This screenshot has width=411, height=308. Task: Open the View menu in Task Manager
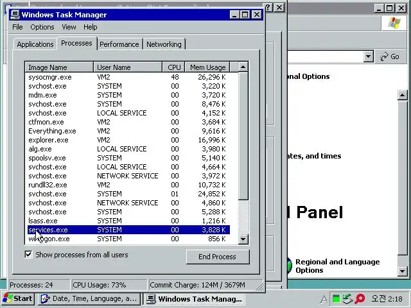coord(69,27)
